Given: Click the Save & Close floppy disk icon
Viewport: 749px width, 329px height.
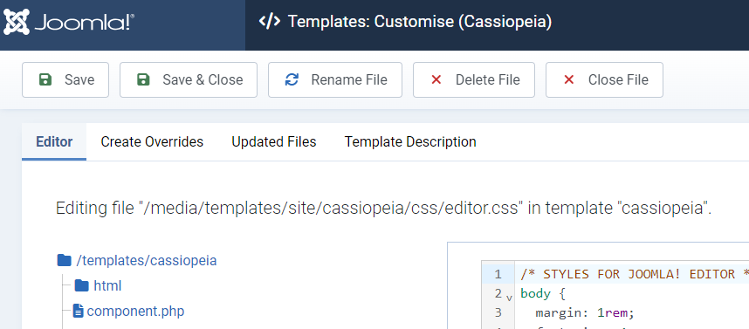Looking at the screenshot, I should coord(143,79).
